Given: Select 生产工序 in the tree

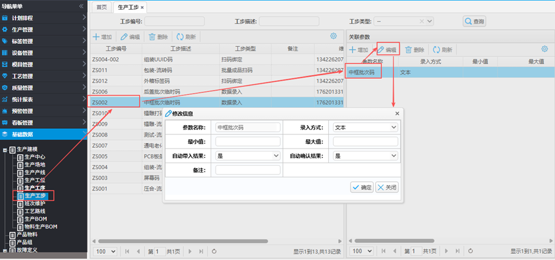Looking at the screenshot, I should 34,188.
